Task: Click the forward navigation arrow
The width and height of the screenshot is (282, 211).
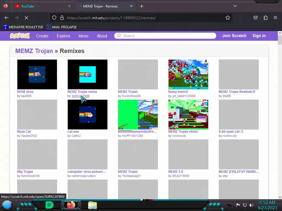Action: point(17,18)
